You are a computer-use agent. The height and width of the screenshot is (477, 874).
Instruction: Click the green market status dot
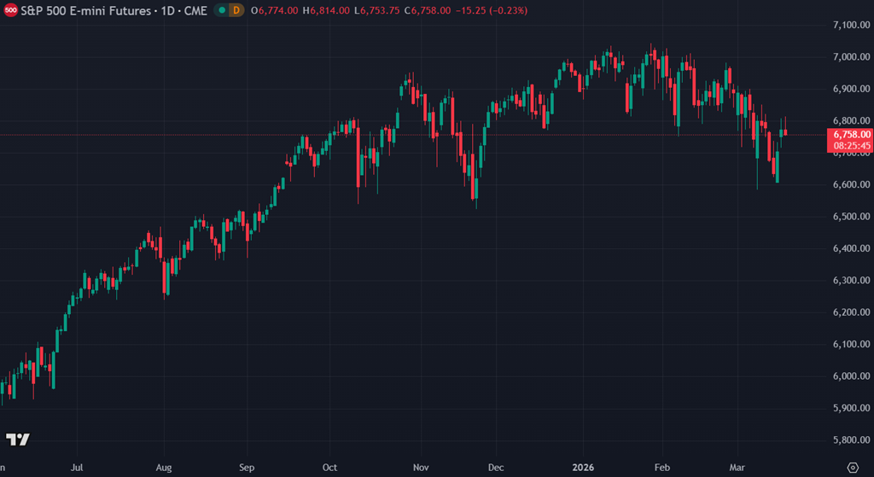click(x=222, y=10)
